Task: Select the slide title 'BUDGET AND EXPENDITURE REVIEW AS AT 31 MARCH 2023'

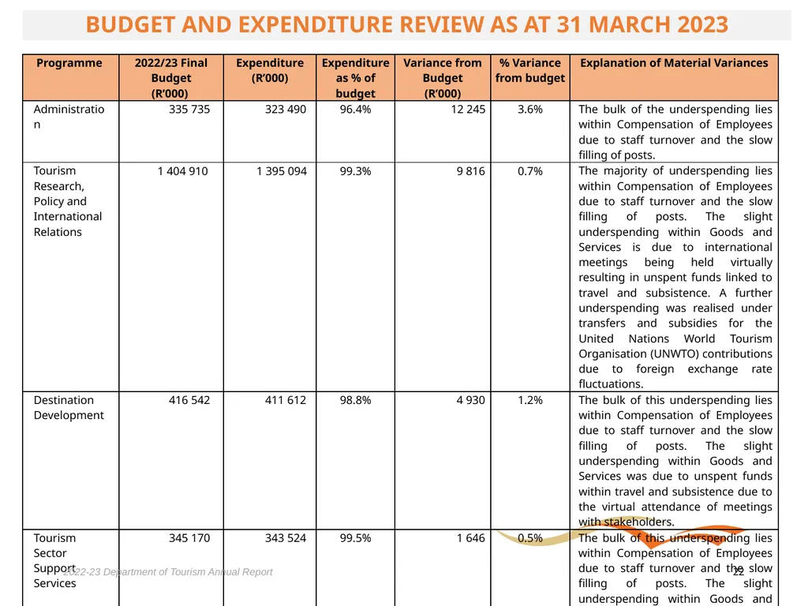Action: (406, 24)
